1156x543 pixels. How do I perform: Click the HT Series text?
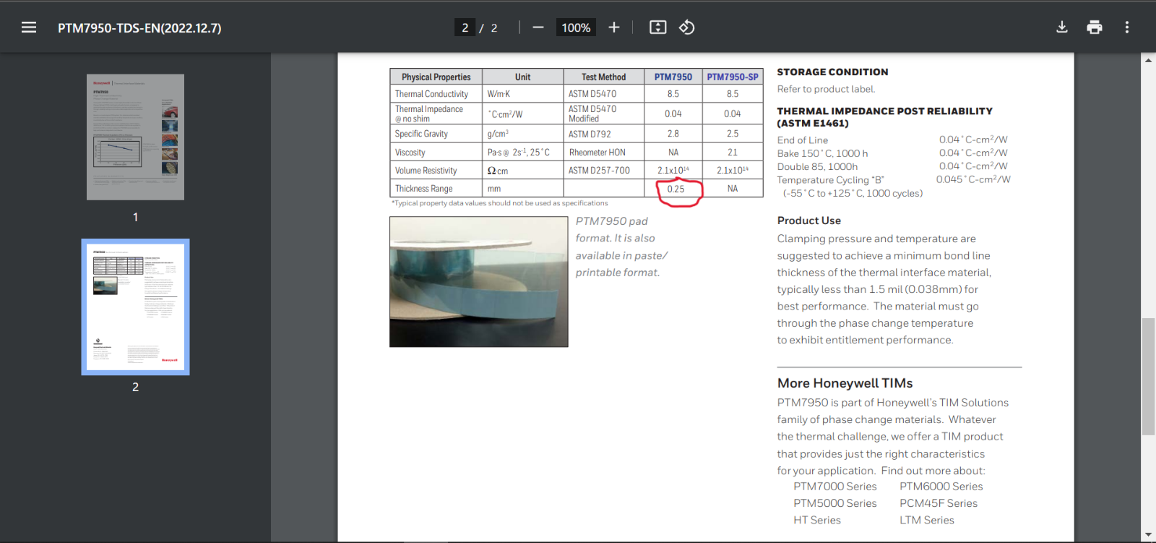pyautogui.click(x=817, y=520)
